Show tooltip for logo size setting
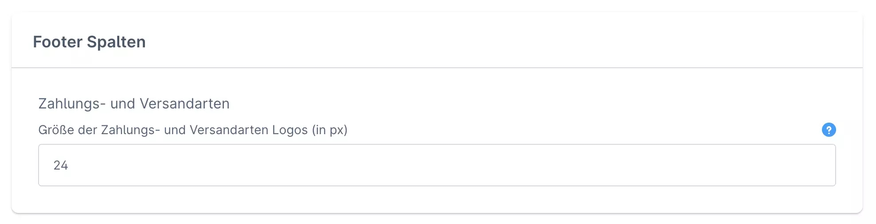This screenshot has width=876, height=224. pos(829,130)
